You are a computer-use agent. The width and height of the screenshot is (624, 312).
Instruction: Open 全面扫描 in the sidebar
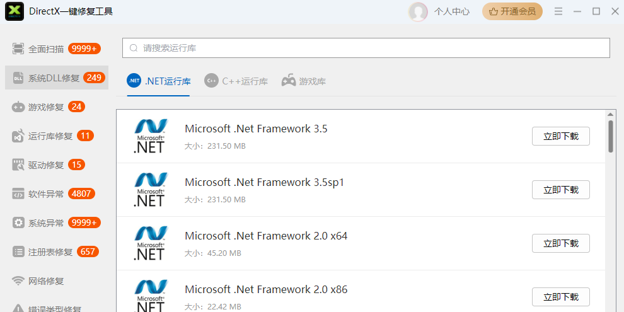(x=57, y=49)
